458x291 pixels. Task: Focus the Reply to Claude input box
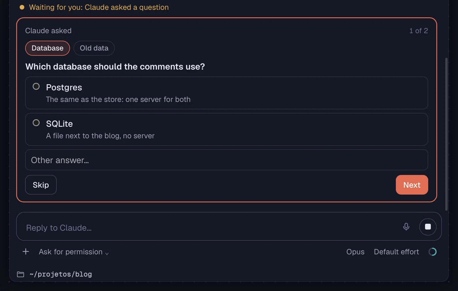[211, 227]
